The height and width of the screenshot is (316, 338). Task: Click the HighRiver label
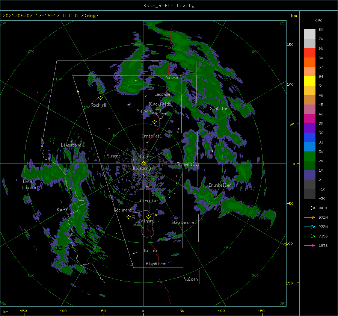point(156,264)
